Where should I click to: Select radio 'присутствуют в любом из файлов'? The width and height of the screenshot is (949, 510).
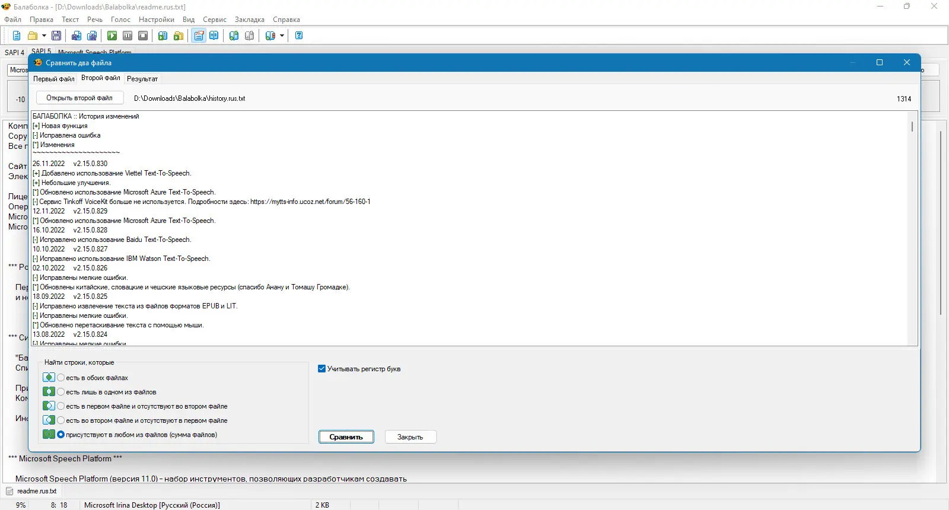click(x=61, y=435)
